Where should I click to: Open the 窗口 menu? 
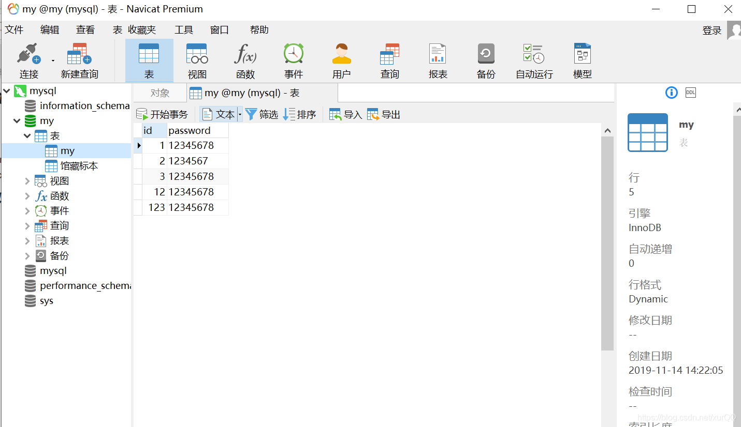coord(220,30)
